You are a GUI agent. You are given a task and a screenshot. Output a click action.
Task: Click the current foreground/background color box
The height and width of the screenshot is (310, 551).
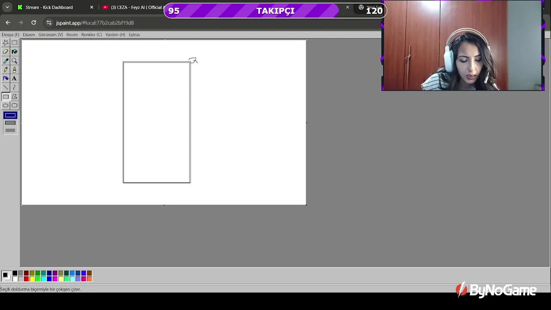click(x=6, y=276)
